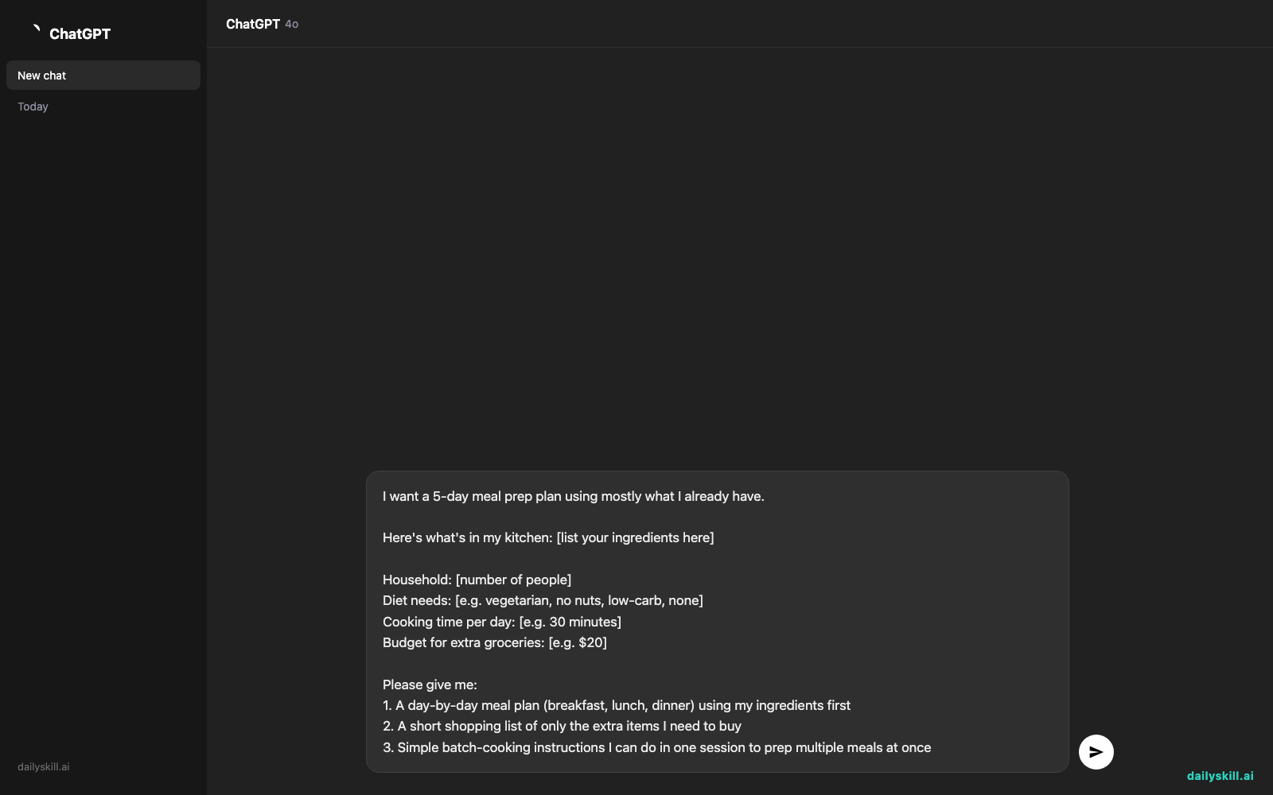Place cursor in the 5-day meal prep line
Viewport: 1273px width, 795px height.
click(x=573, y=496)
